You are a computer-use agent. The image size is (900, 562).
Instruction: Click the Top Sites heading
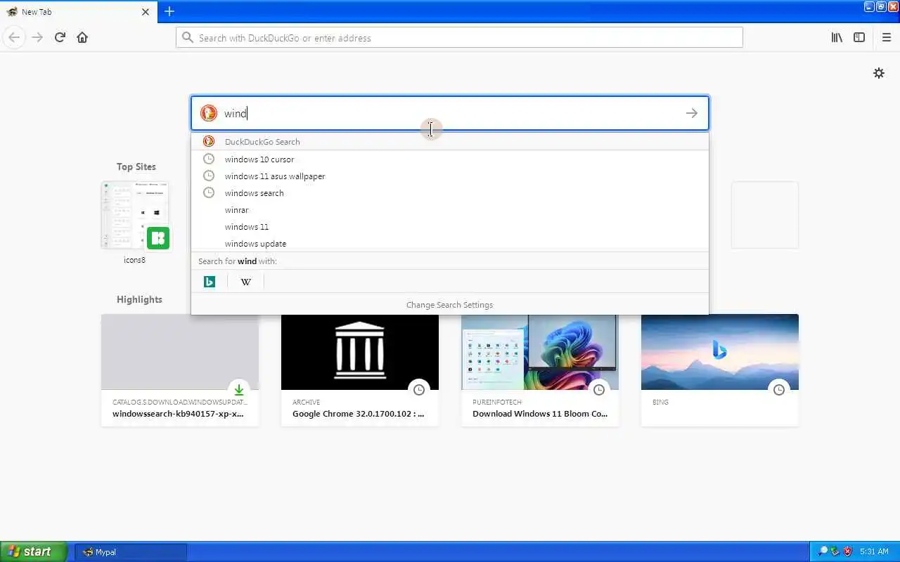point(136,166)
